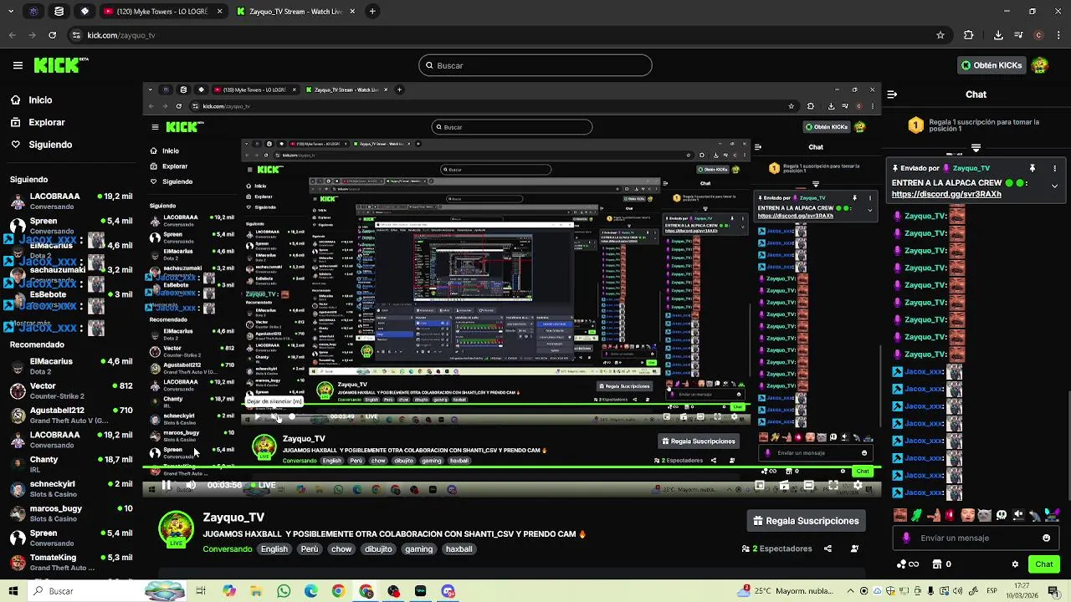
Task: Collapse the pinned message chevron
Action: coord(1054,186)
